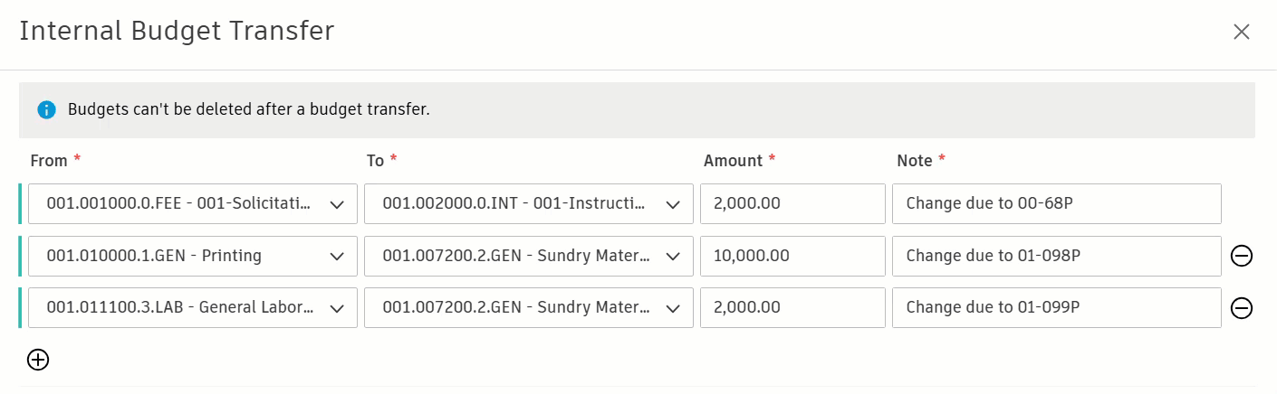Remove the Printing transfer row
This screenshot has width=1277, height=394.
click(1242, 257)
